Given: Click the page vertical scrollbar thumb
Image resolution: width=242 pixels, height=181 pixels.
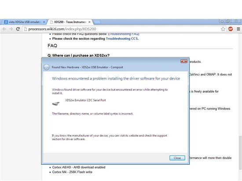Looking at the screenshot, I should pyautogui.click(x=240, y=152).
